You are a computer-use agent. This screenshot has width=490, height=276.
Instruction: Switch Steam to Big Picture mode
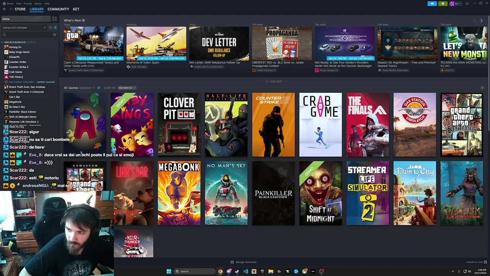467,3
